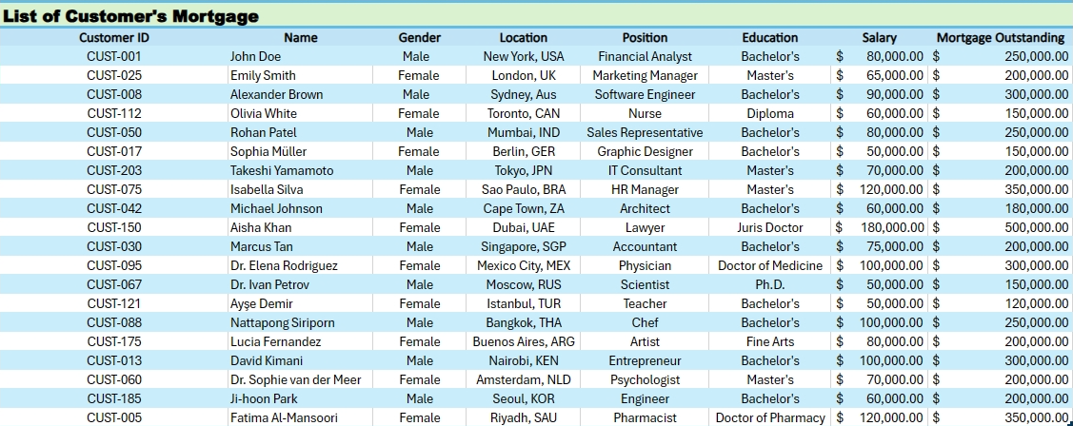The width and height of the screenshot is (1073, 426).
Task: Click the Education column header
Action: [x=770, y=38]
